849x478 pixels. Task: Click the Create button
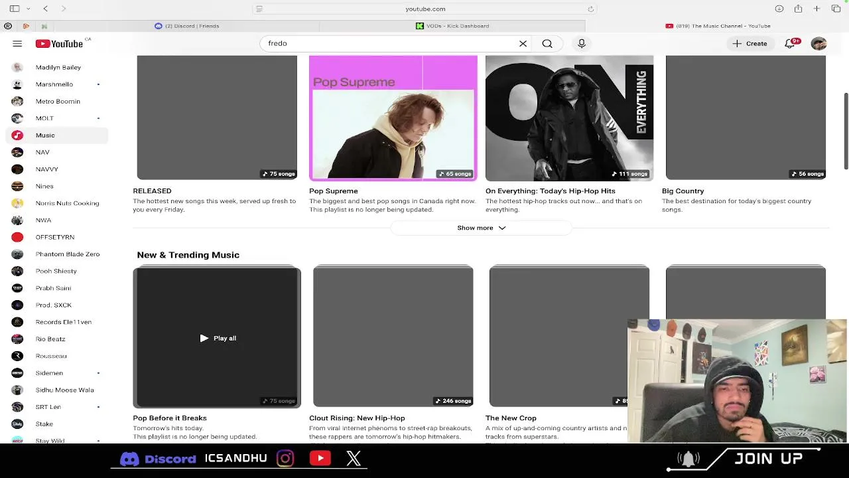750,44
